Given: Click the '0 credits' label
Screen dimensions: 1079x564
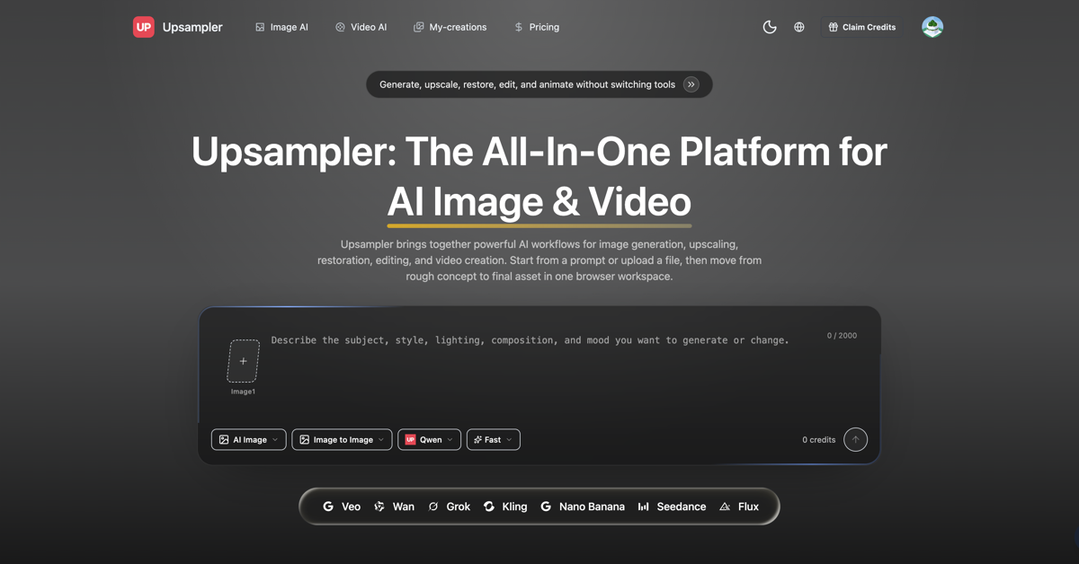Looking at the screenshot, I should tap(819, 440).
